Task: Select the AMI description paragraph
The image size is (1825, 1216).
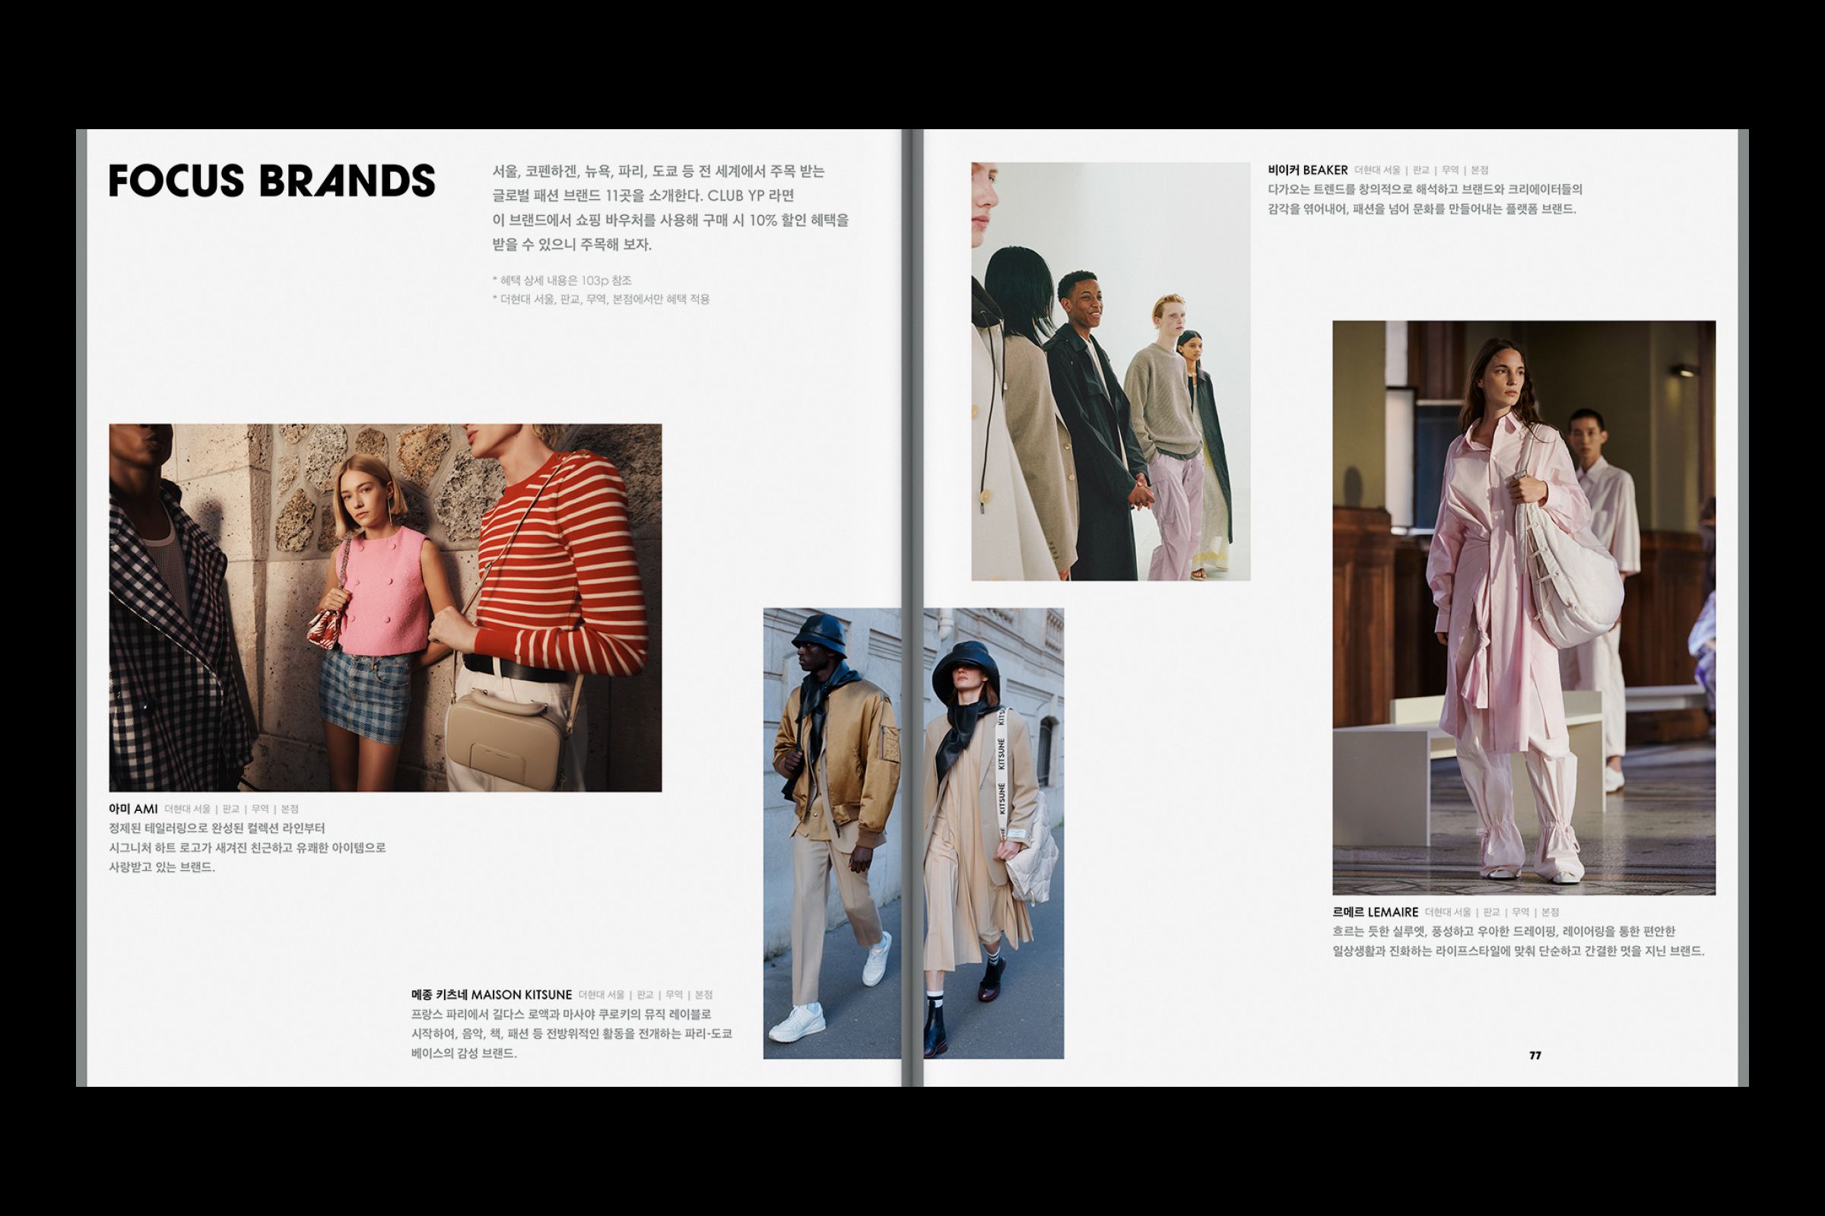Action: (x=246, y=847)
